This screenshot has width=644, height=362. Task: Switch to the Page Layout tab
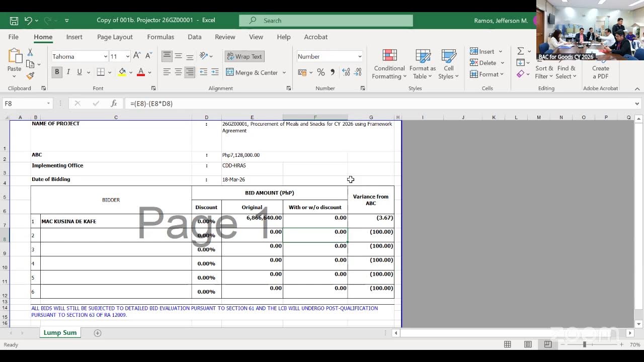click(x=115, y=37)
